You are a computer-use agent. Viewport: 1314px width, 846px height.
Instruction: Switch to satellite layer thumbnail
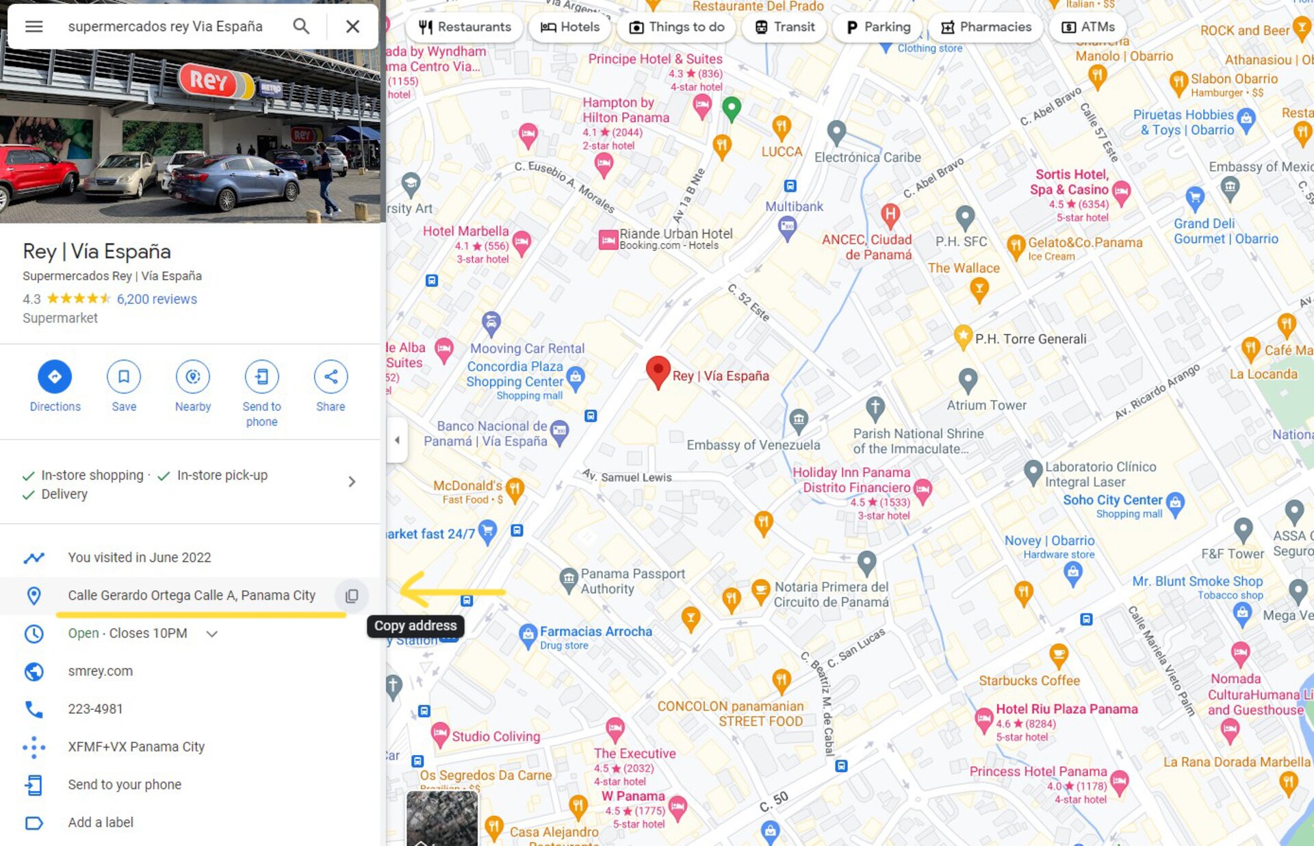(442, 819)
